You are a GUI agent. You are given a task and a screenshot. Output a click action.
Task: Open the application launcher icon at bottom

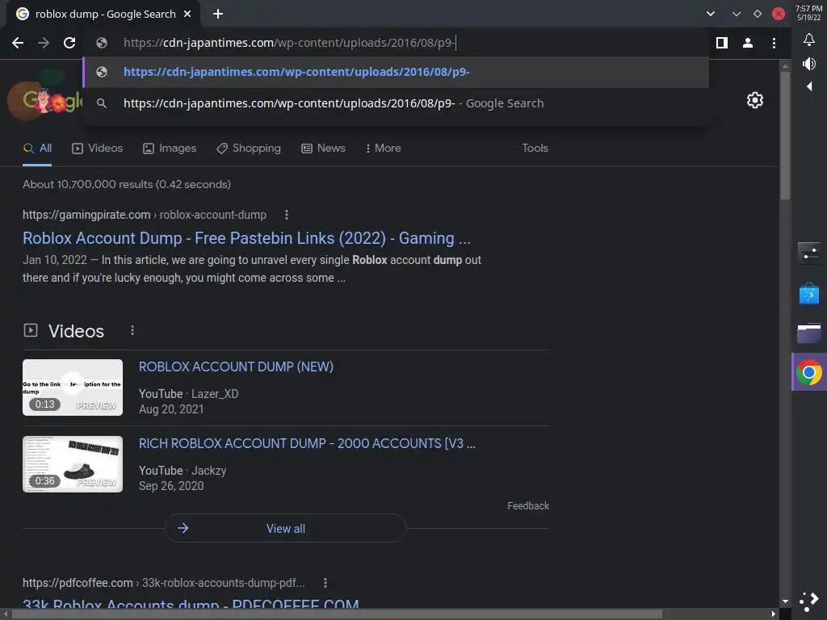point(809,601)
